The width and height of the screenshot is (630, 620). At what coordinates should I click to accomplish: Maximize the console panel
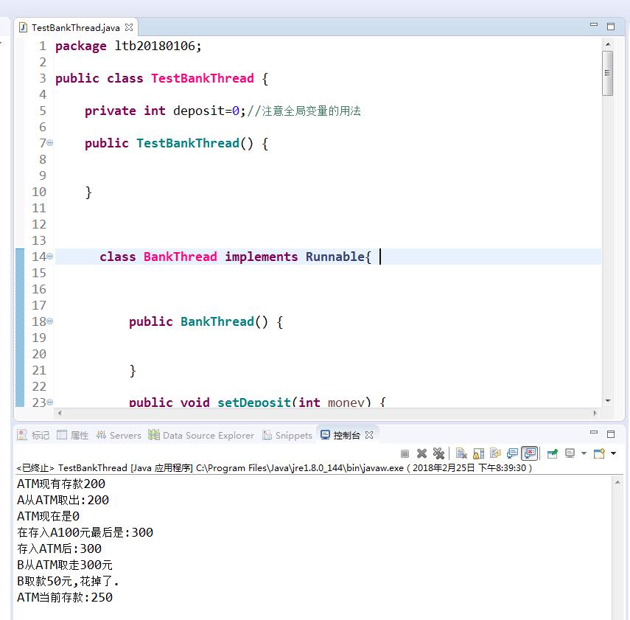tap(611, 434)
